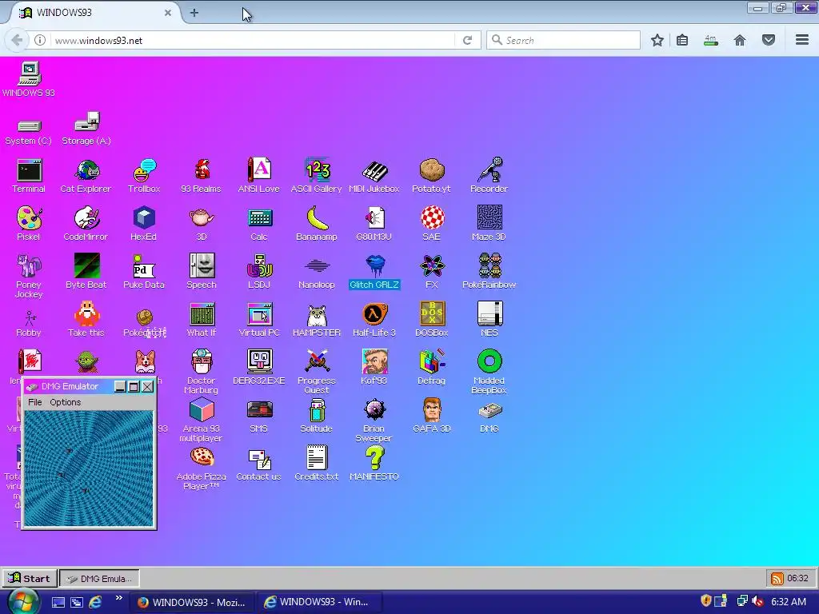Open Credits.txt file icon
This screenshot has height=614, width=819.
click(x=317, y=464)
